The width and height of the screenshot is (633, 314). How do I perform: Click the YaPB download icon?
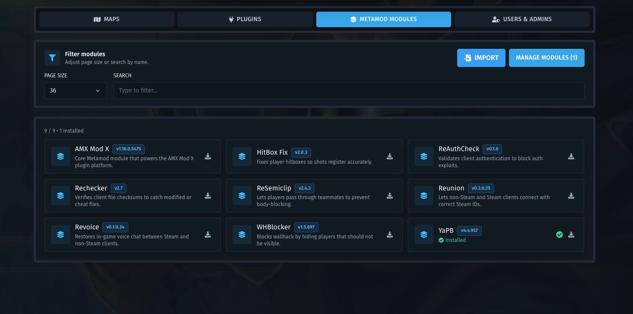pyautogui.click(x=571, y=235)
